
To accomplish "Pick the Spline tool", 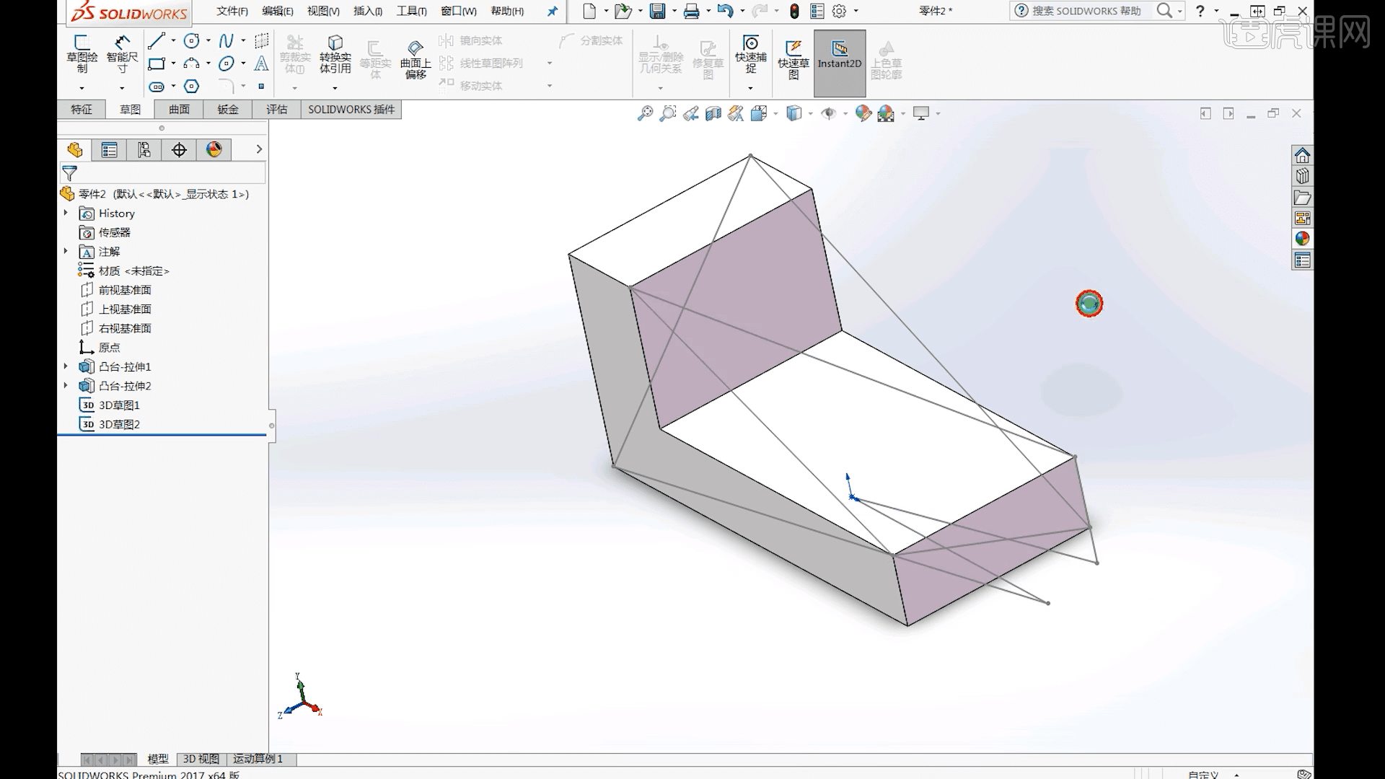I will pos(227,41).
